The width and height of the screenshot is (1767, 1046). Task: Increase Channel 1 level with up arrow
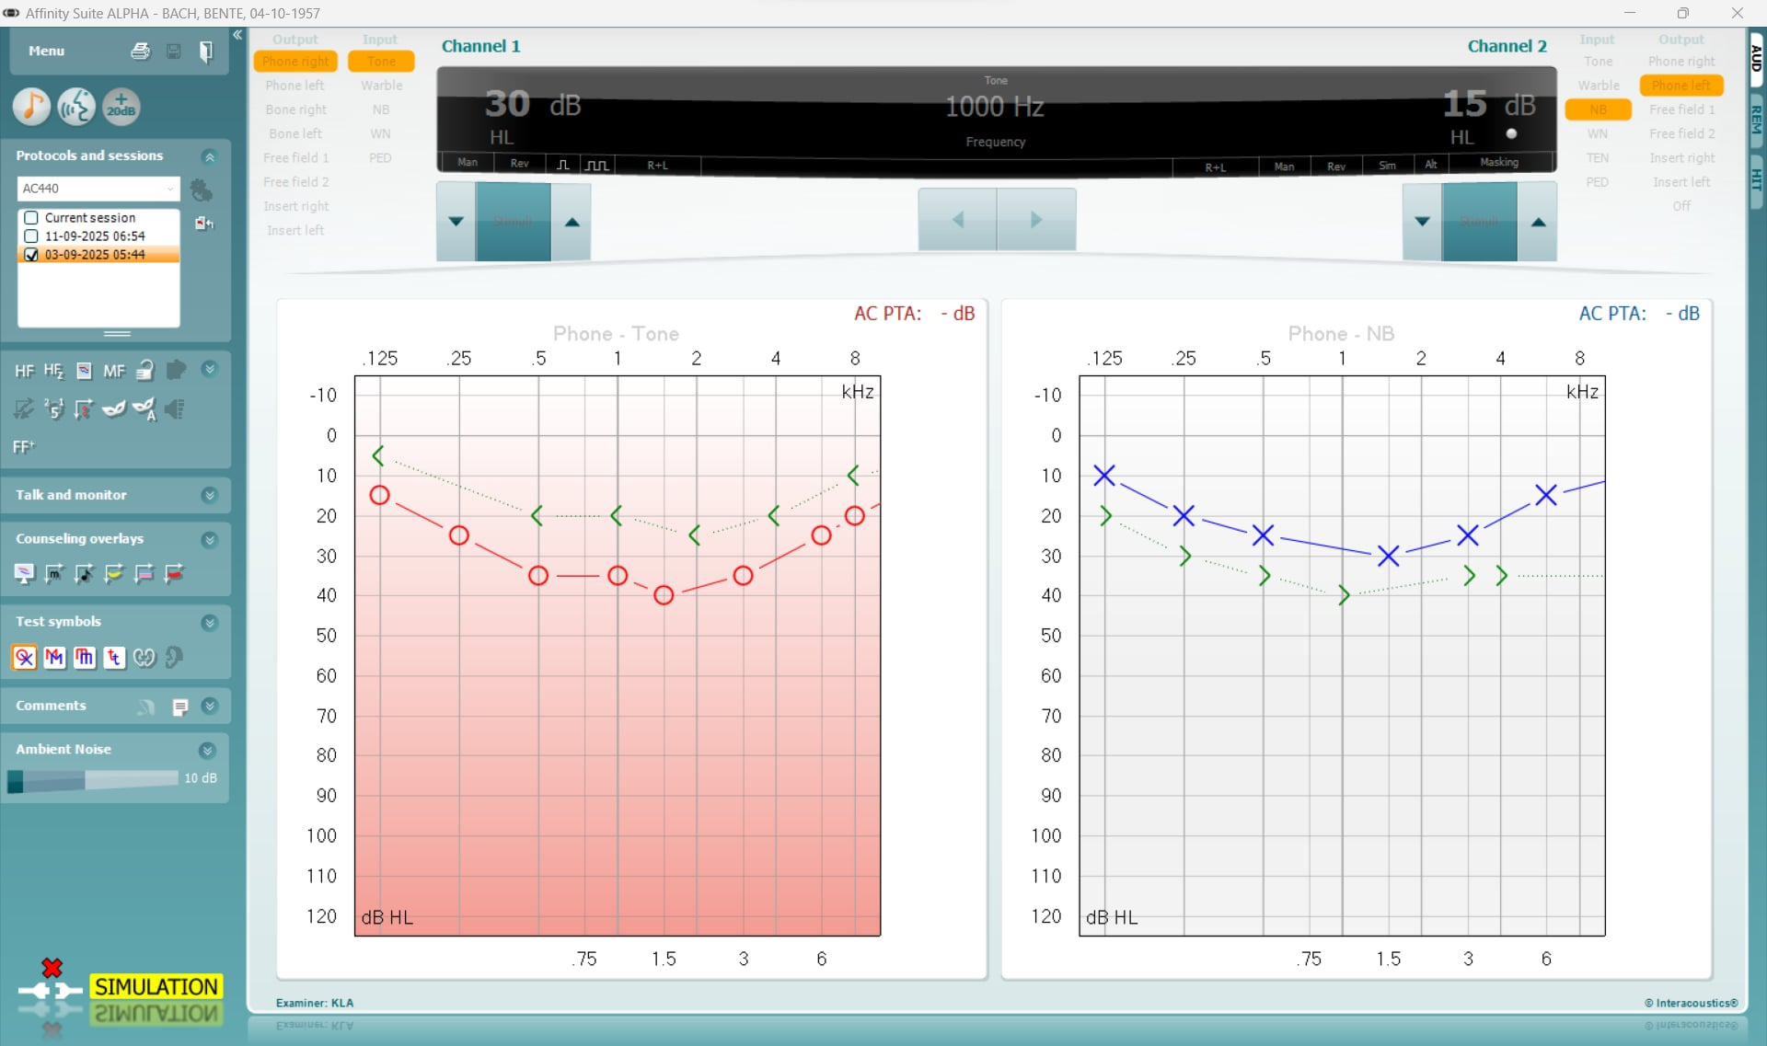(x=572, y=222)
